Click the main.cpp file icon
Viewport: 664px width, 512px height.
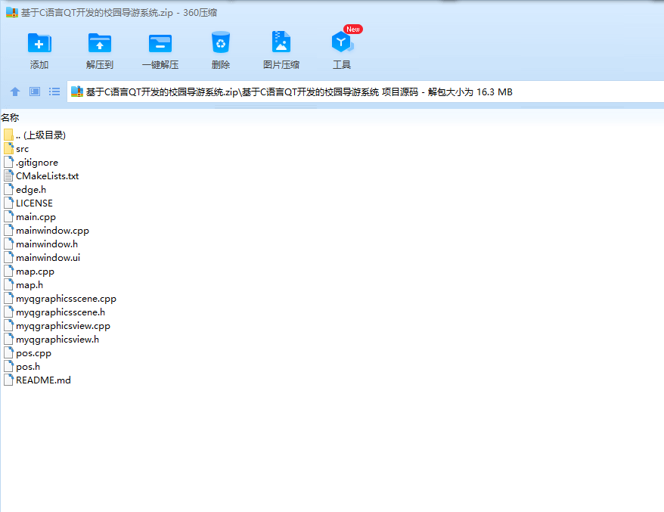(8, 217)
